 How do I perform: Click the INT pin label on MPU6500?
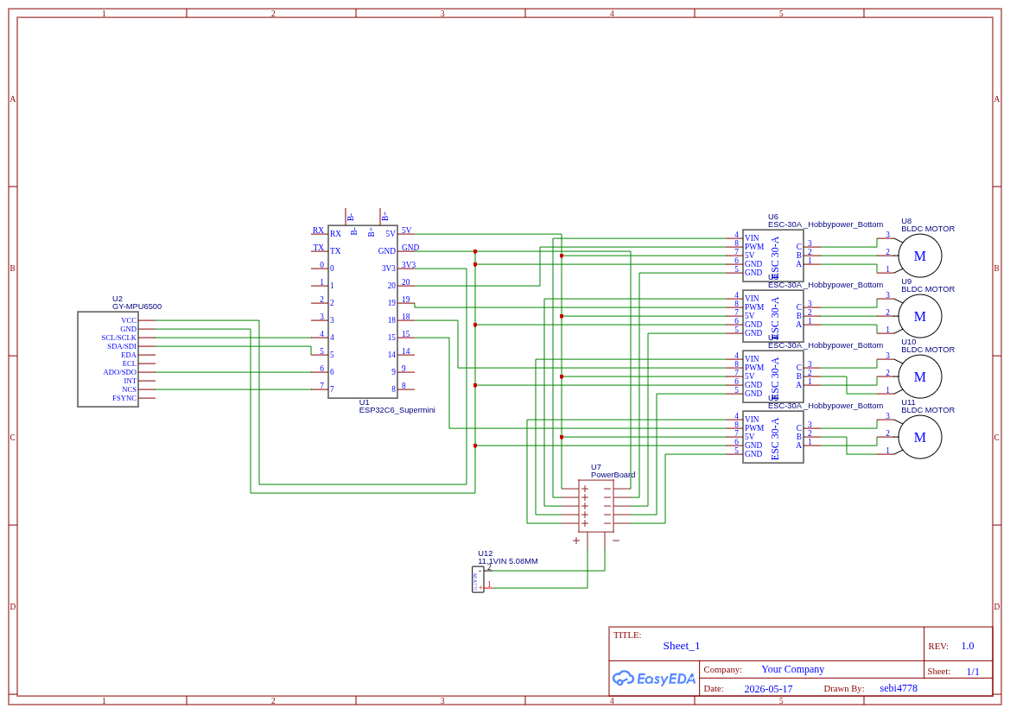pyautogui.click(x=130, y=381)
